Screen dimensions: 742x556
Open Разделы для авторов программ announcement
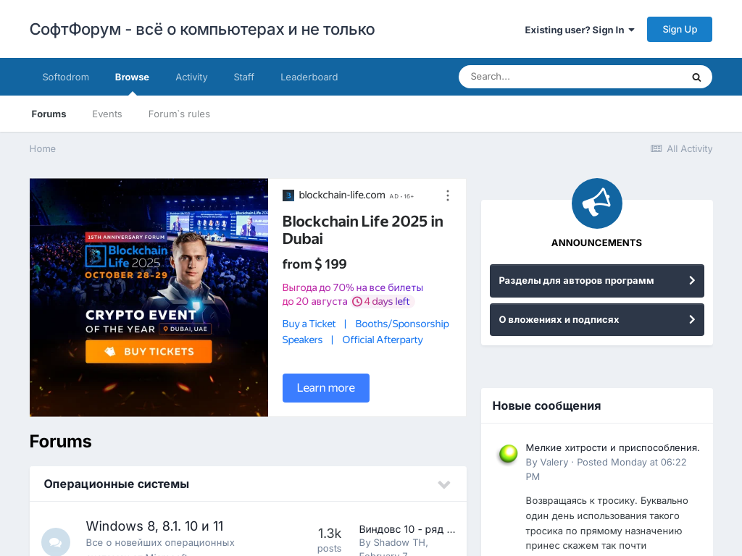pos(596,281)
